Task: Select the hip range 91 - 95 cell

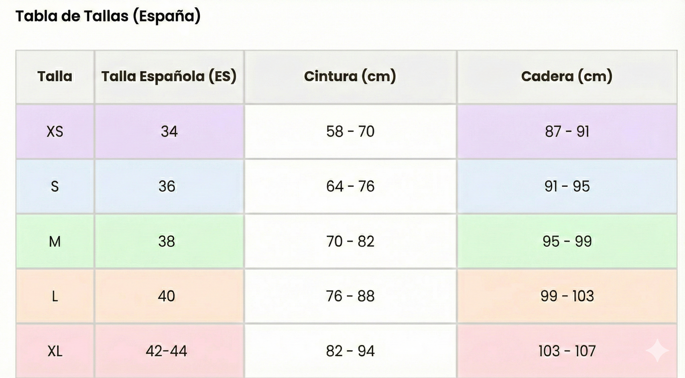Action: [567, 186]
